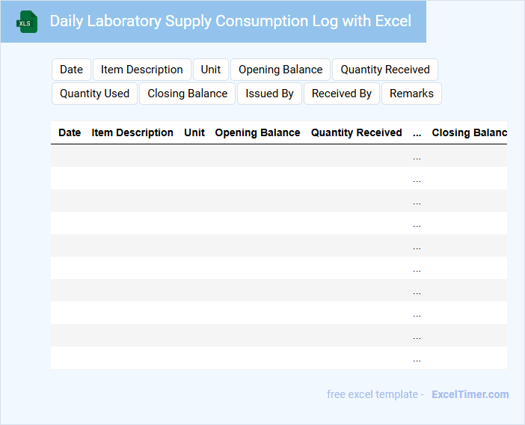Viewport: 525px width, 425px height.
Task: Click the Date column header in table
Action: pos(70,132)
